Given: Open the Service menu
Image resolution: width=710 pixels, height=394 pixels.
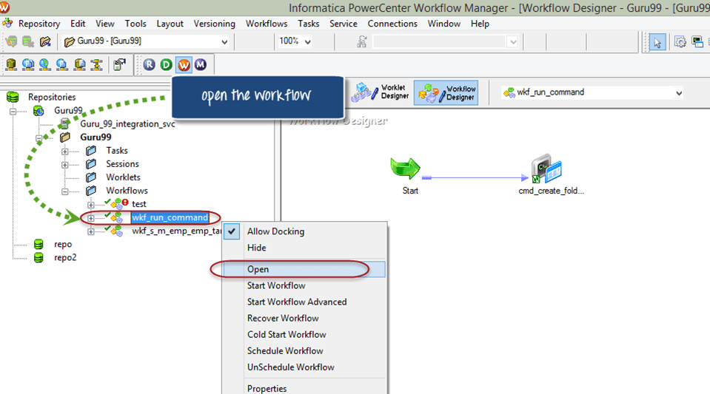Looking at the screenshot, I should 344,24.
